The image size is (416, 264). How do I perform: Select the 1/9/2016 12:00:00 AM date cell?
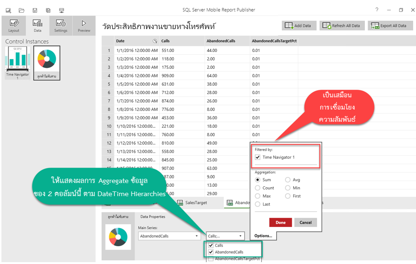tap(137, 118)
